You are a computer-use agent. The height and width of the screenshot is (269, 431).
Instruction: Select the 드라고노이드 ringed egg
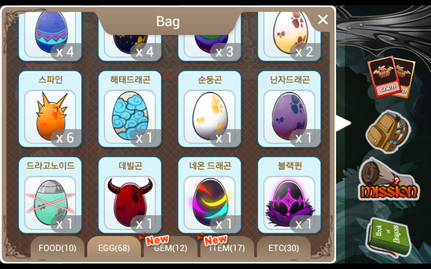pos(50,195)
